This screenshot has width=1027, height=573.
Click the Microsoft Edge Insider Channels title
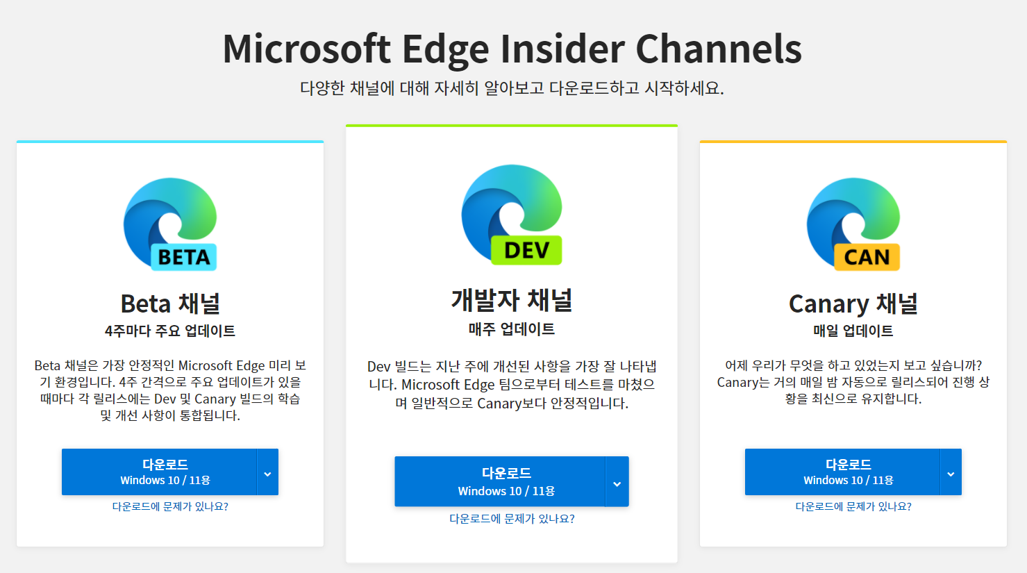(512, 49)
